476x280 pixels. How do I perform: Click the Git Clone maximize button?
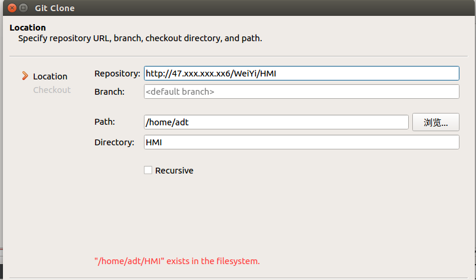[23, 8]
